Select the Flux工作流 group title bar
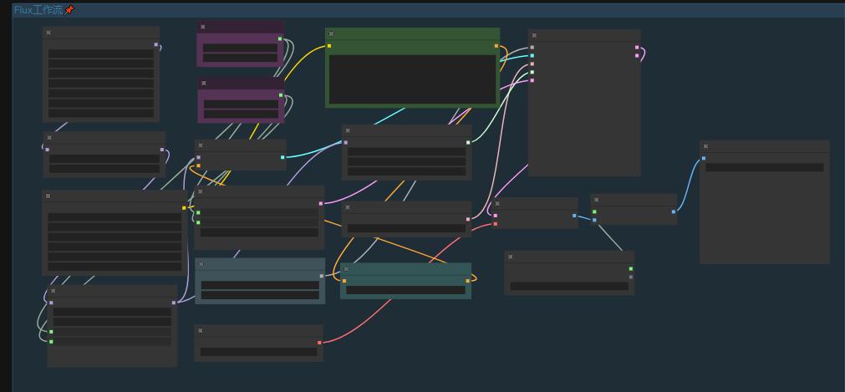The width and height of the screenshot is (845, 392). click(429, 10)
